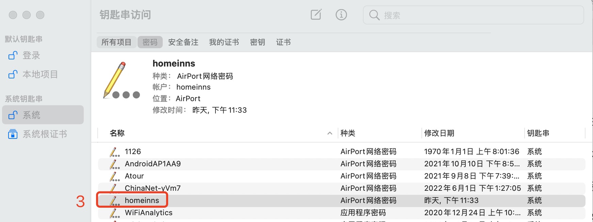The height and width of the screenshot is (222, 593).
Task: Select the WiFiAnalytics password entry
Action: click(342, 212)
